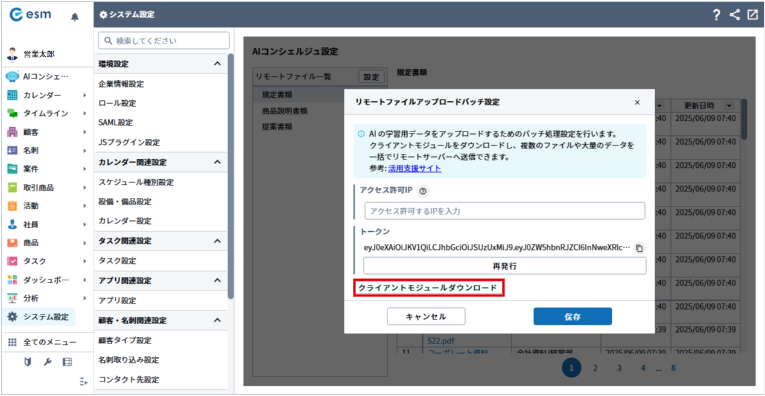Click the アクセス許可IP help icon
This screenshot has width=765, height=396.
423,191
